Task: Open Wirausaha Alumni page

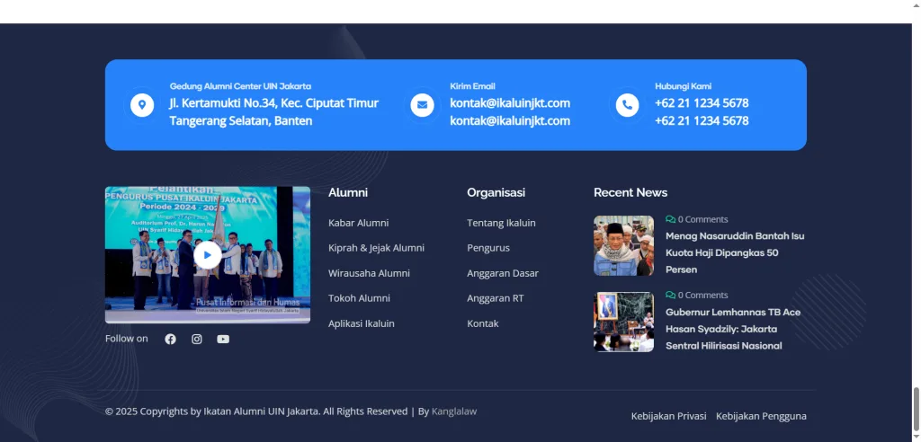Action: tap(369, 273)
